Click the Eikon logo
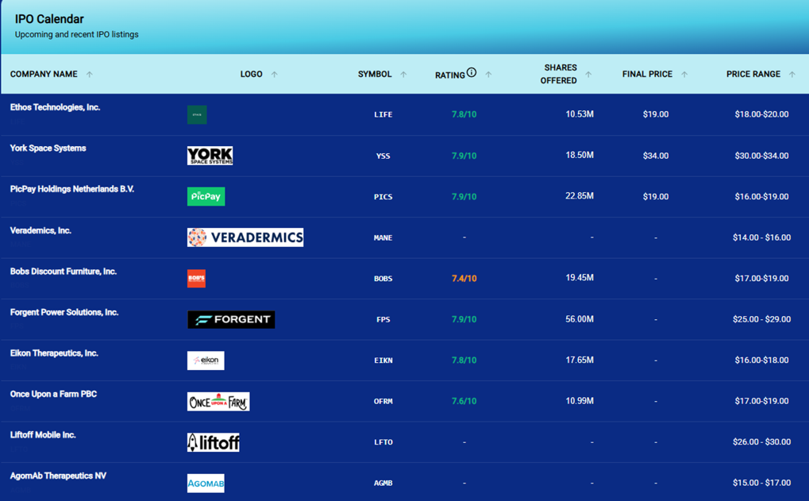 [206, 360]
